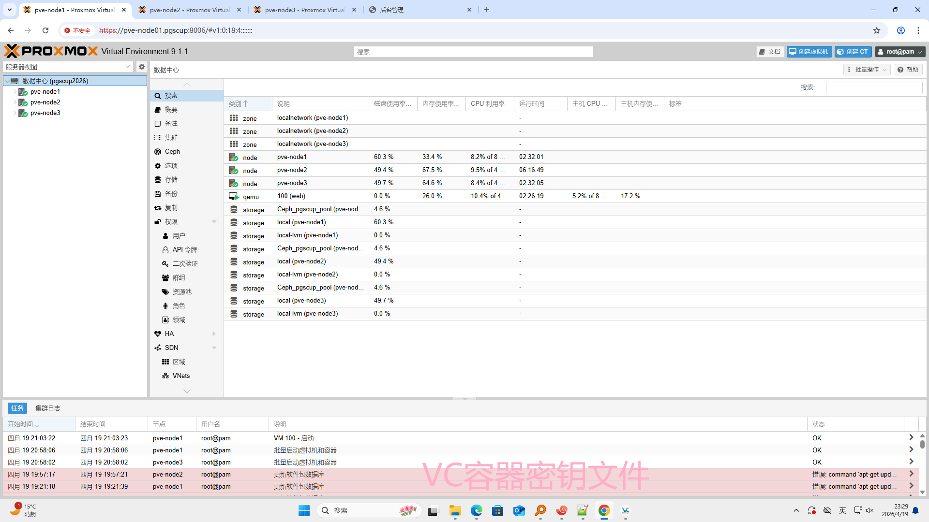
Task: Open a new browser tab
Action: coord(487,10)
